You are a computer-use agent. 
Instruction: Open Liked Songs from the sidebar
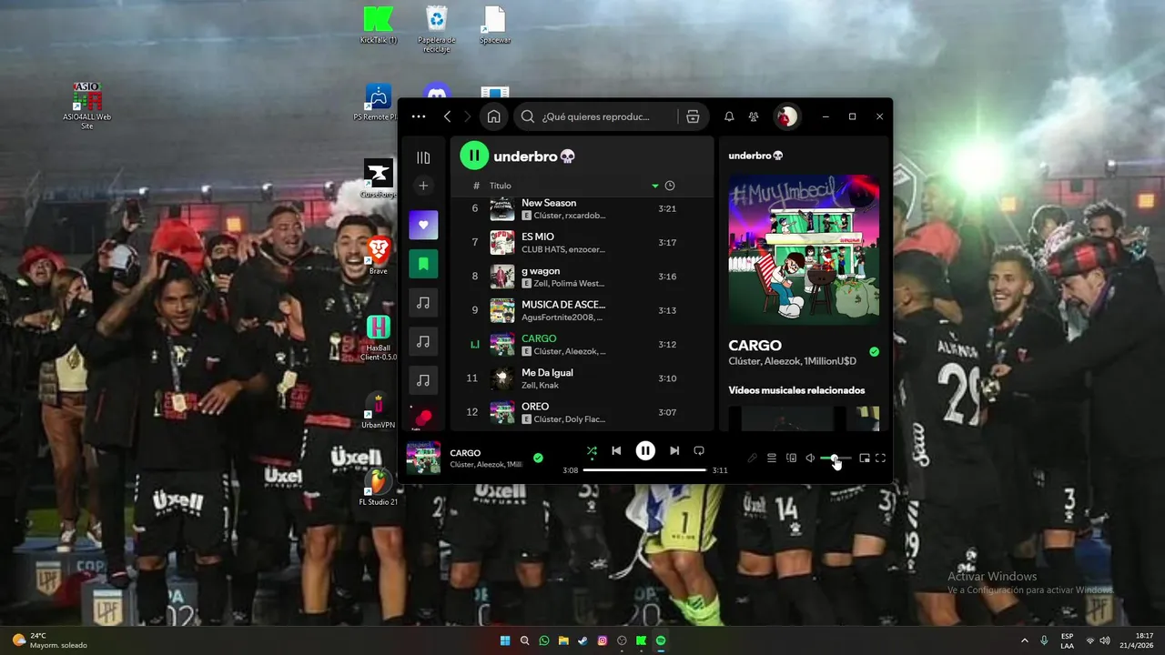point(423,225)
